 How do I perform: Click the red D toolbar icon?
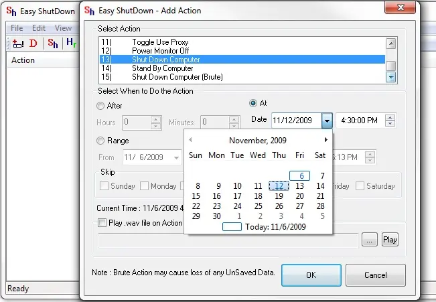(33, 44)
